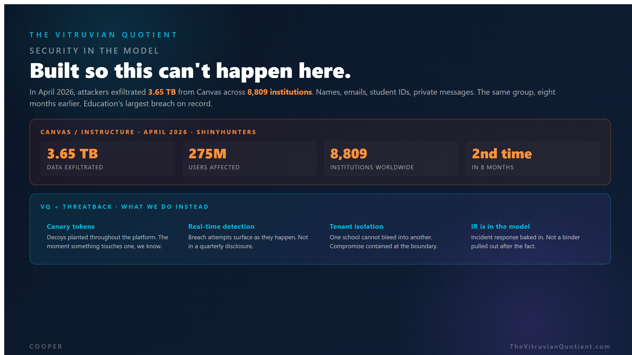Click 'One school cannot bleed into another' description
632x355 pixels.
tap(384, 242)
